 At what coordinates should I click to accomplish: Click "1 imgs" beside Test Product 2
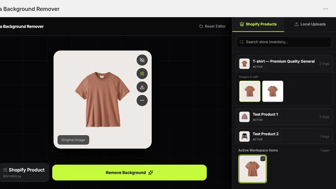[324, 136]
